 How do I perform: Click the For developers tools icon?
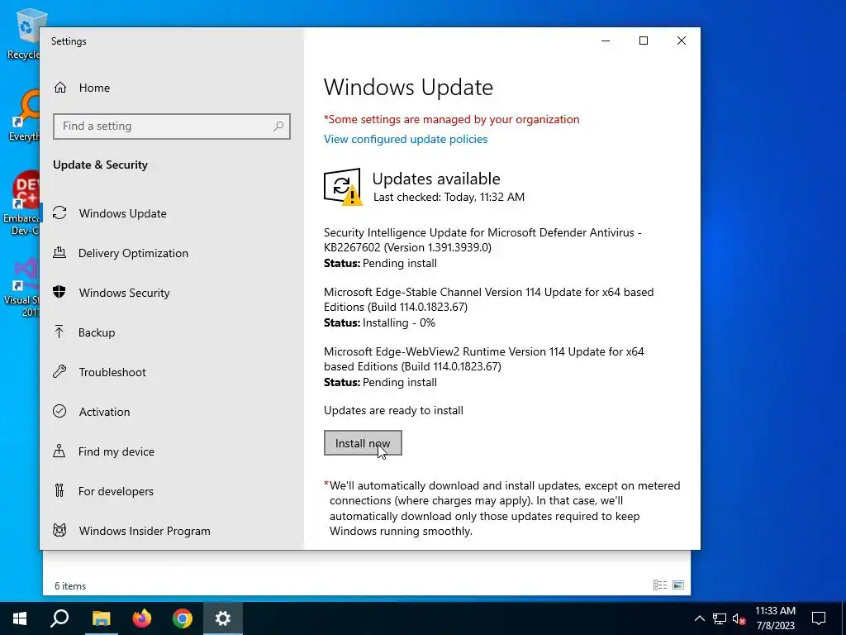tap(59, 490)
